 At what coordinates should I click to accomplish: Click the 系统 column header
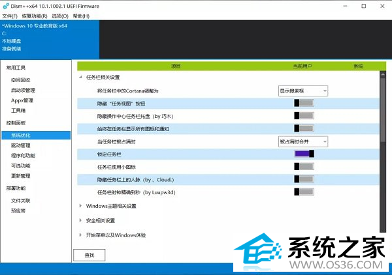click(x=358, y=66)
